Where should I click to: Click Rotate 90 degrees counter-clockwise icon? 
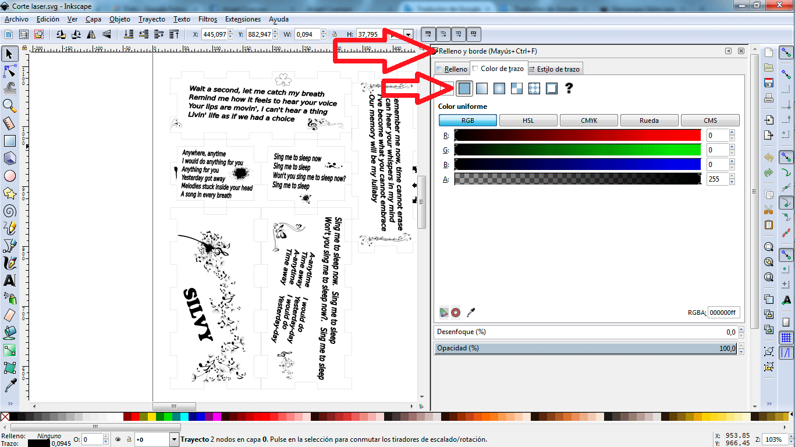(x=61, y=34)
